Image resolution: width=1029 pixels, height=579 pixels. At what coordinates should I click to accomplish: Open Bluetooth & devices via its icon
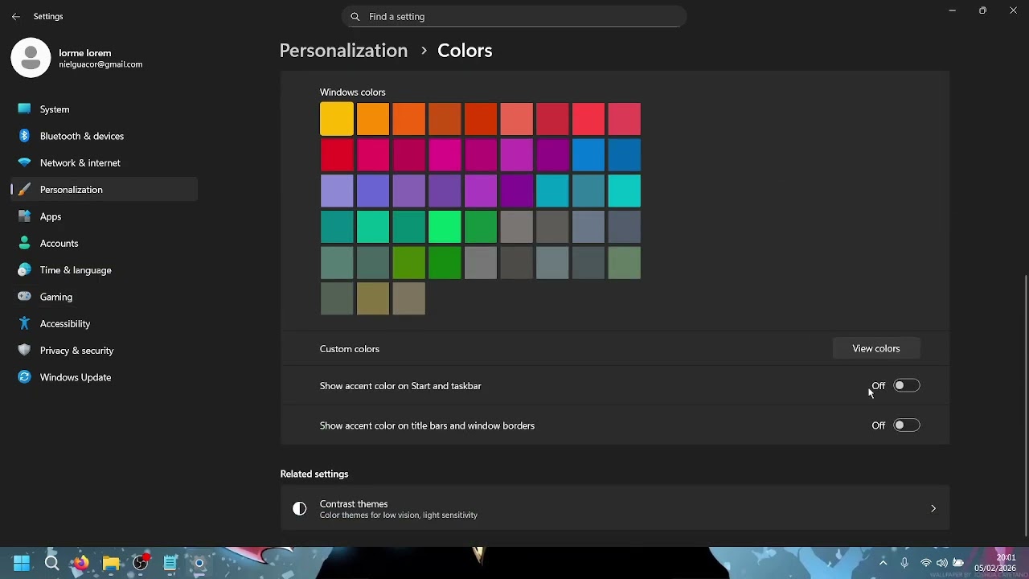click(x=24, y=136)
